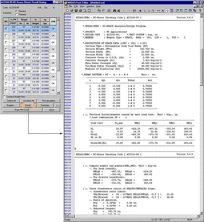Screen dimensions: 204x222
Task: Click the Cascade windows icon
Action: (194, 10)
